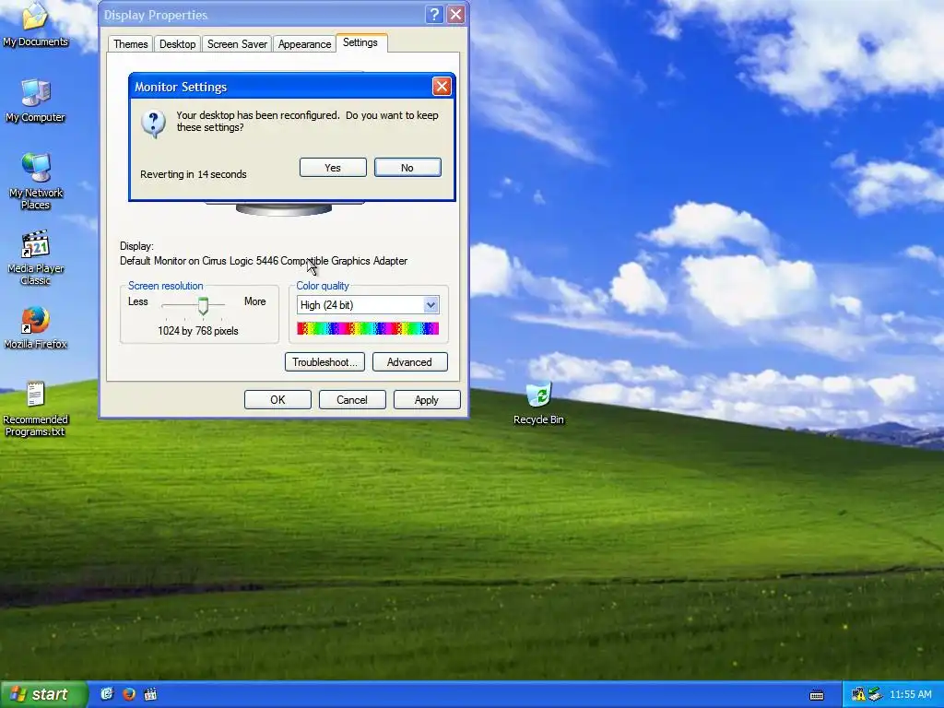Click the Display Properties help button

click(x=433, y=15)
